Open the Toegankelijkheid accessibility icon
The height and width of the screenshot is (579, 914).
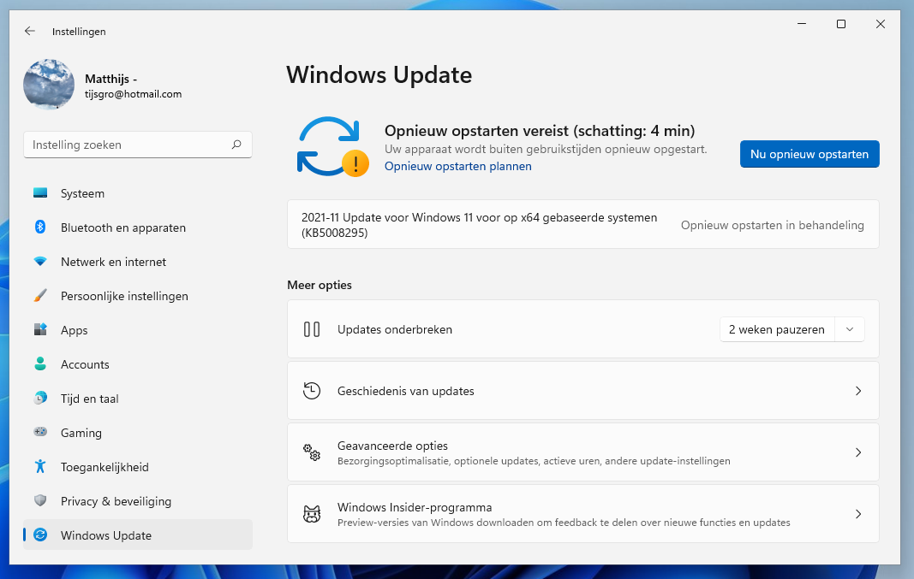[x=40, y=467]
